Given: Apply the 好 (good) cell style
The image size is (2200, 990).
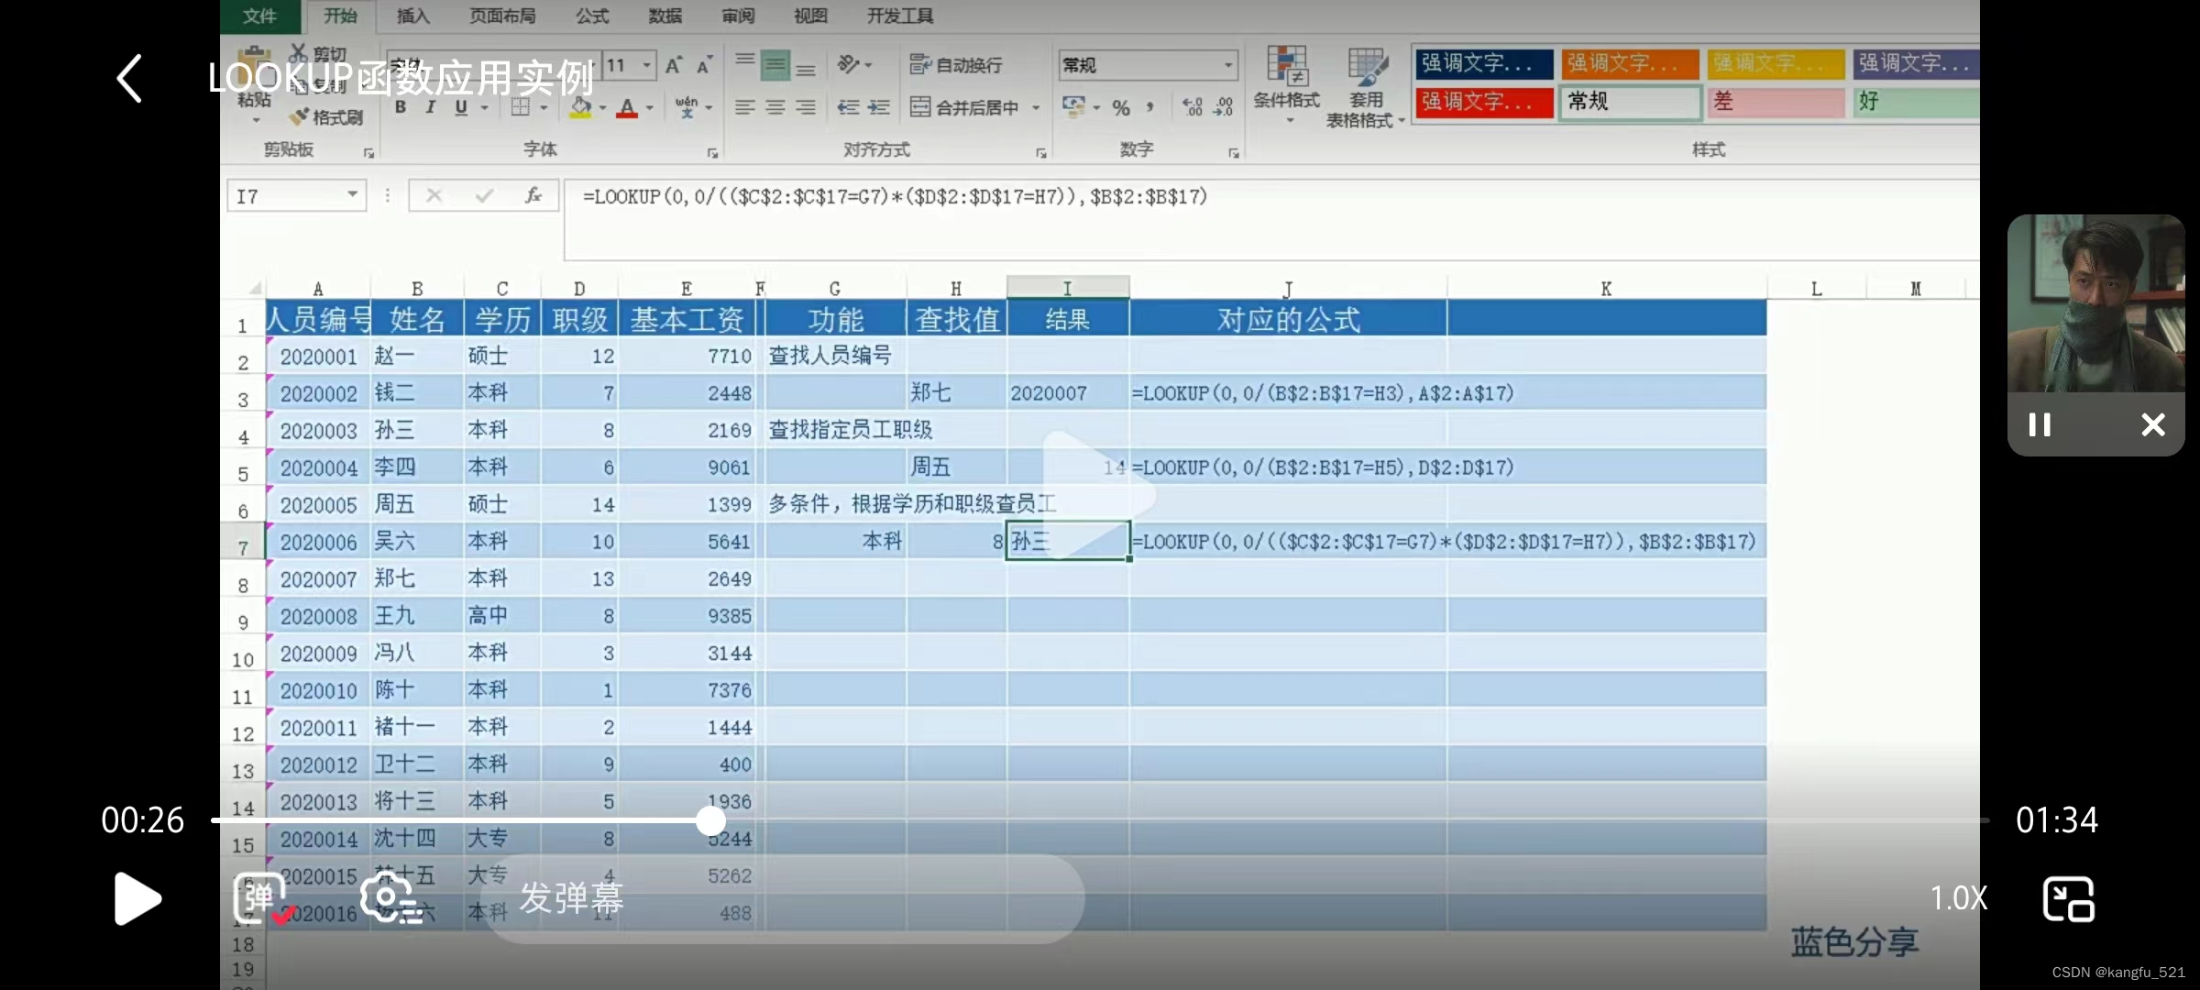Looking at the screenshot, I should [1916, 102].
